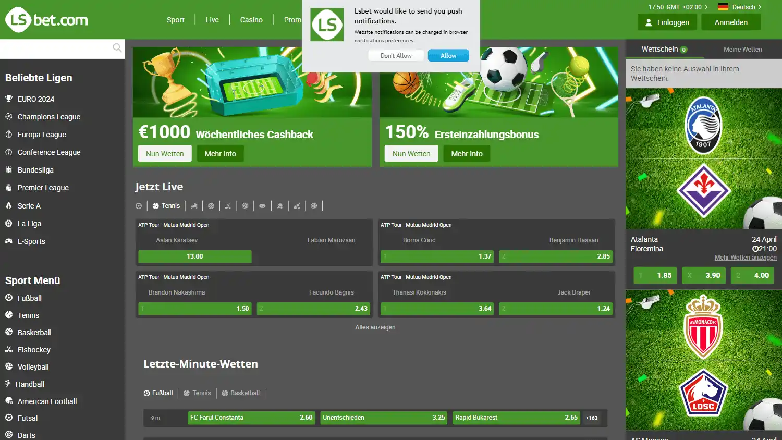Click the LSbet.com logo

[46, 20]
